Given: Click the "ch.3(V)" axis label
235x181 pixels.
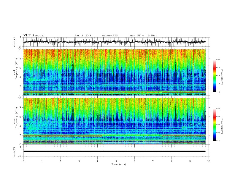Looking at the screenshot, I should coord(14,152).
